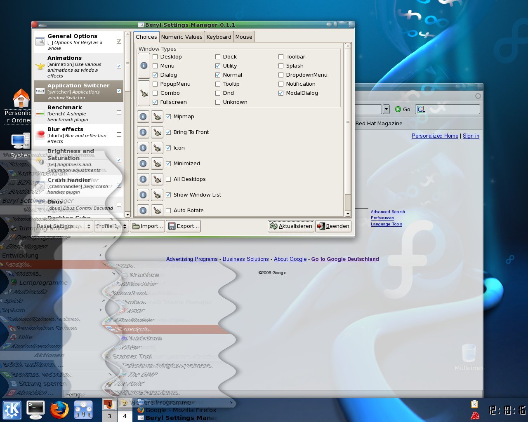Open KDE K menu launcher icon
This screenshot has height=422, width=528.
coord(12,410)
